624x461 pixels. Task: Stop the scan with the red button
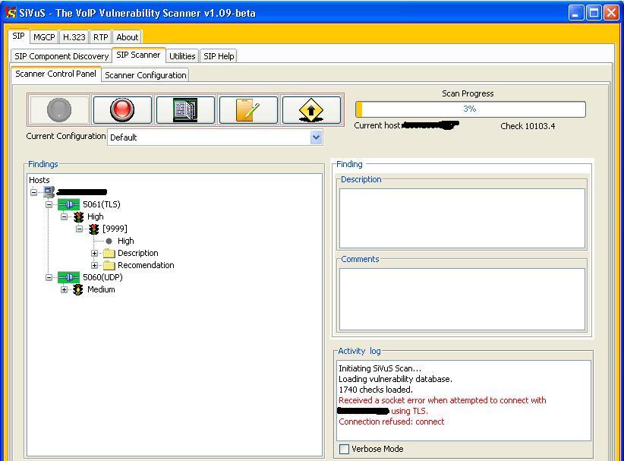(x=122, y=110)
